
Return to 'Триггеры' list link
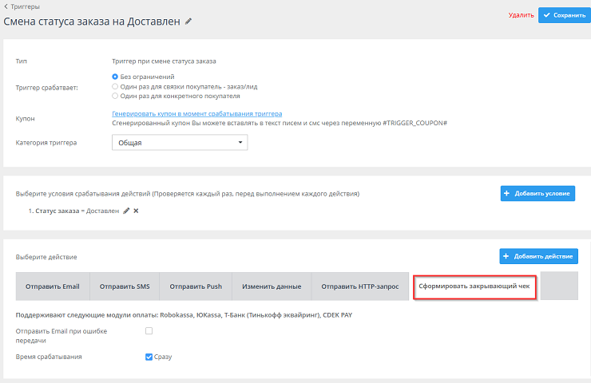25,6
